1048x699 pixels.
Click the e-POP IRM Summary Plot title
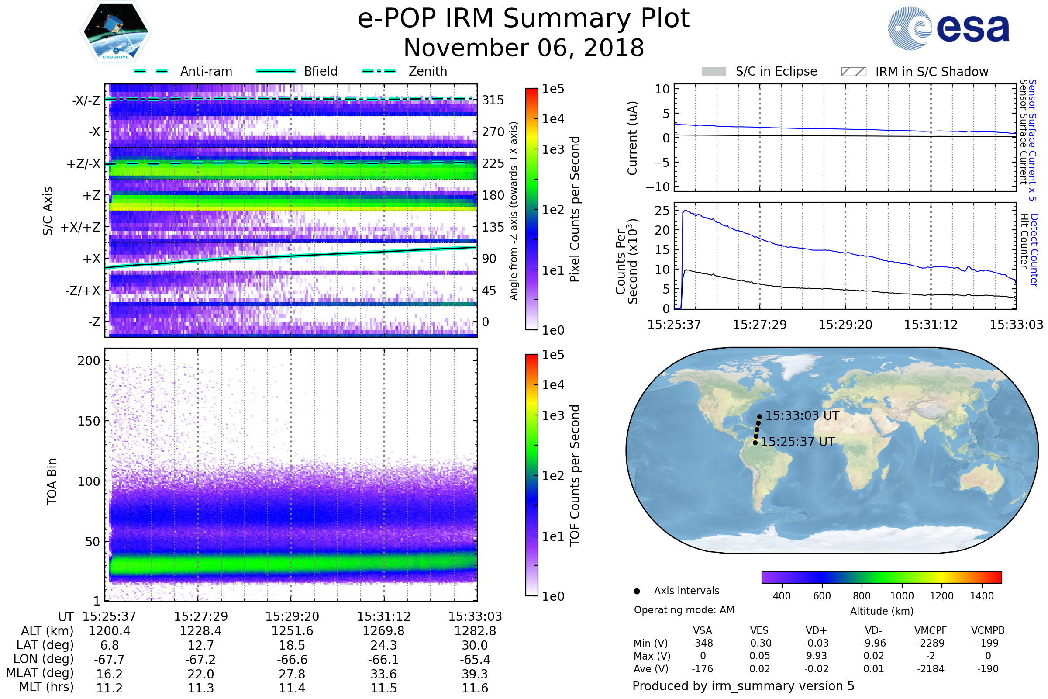[524, 19]
